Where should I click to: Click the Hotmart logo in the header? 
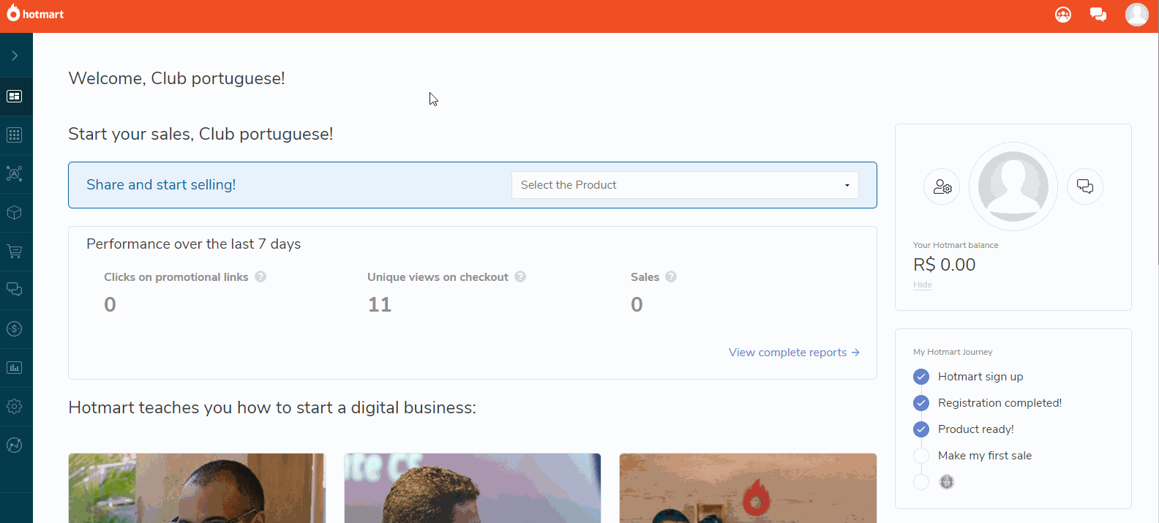pyautogui.click(x=35, y=13)
